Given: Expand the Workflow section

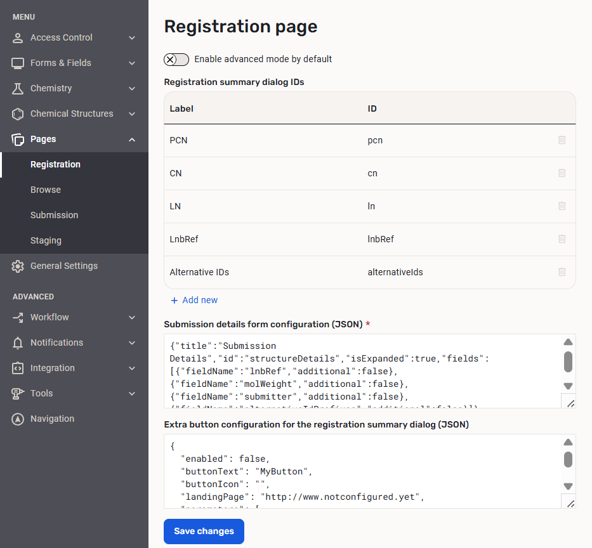Looking at the screenshot, I should tap(132, 317).
